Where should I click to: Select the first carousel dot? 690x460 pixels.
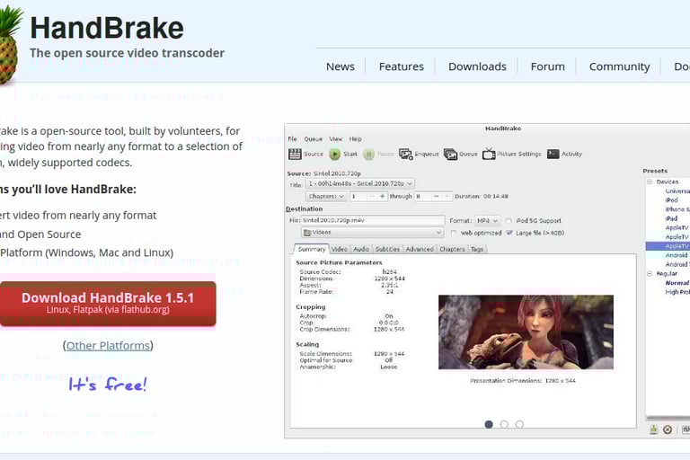[x=489, y=424]
